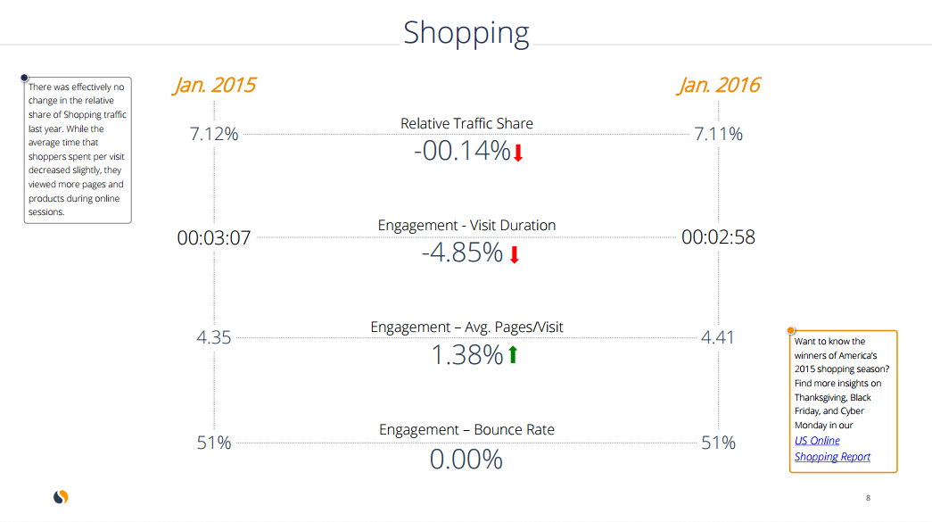This screenshot has height=522, width=932.
Task: Select the Engagement – Bounce Rate label
Action: [x=466, y=430]
